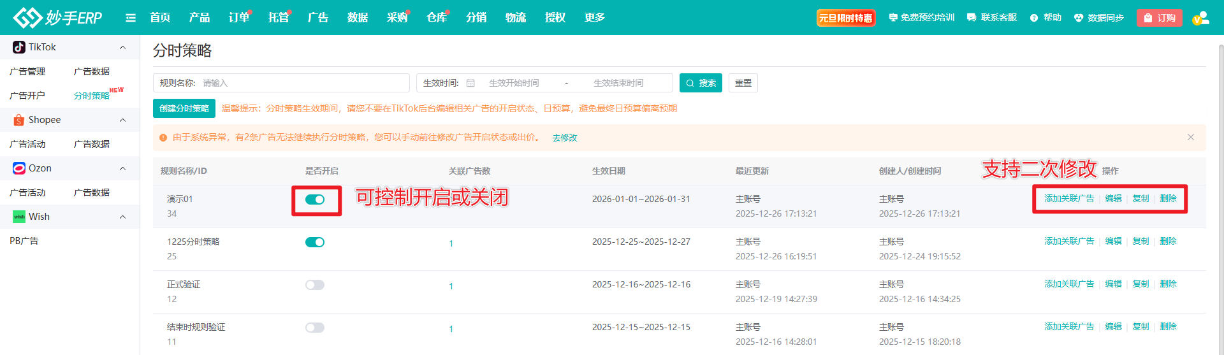Screen dimensions: 1224x355
Task: Collapse the TikTok sidebar section
Action: (x=122, y=47)
